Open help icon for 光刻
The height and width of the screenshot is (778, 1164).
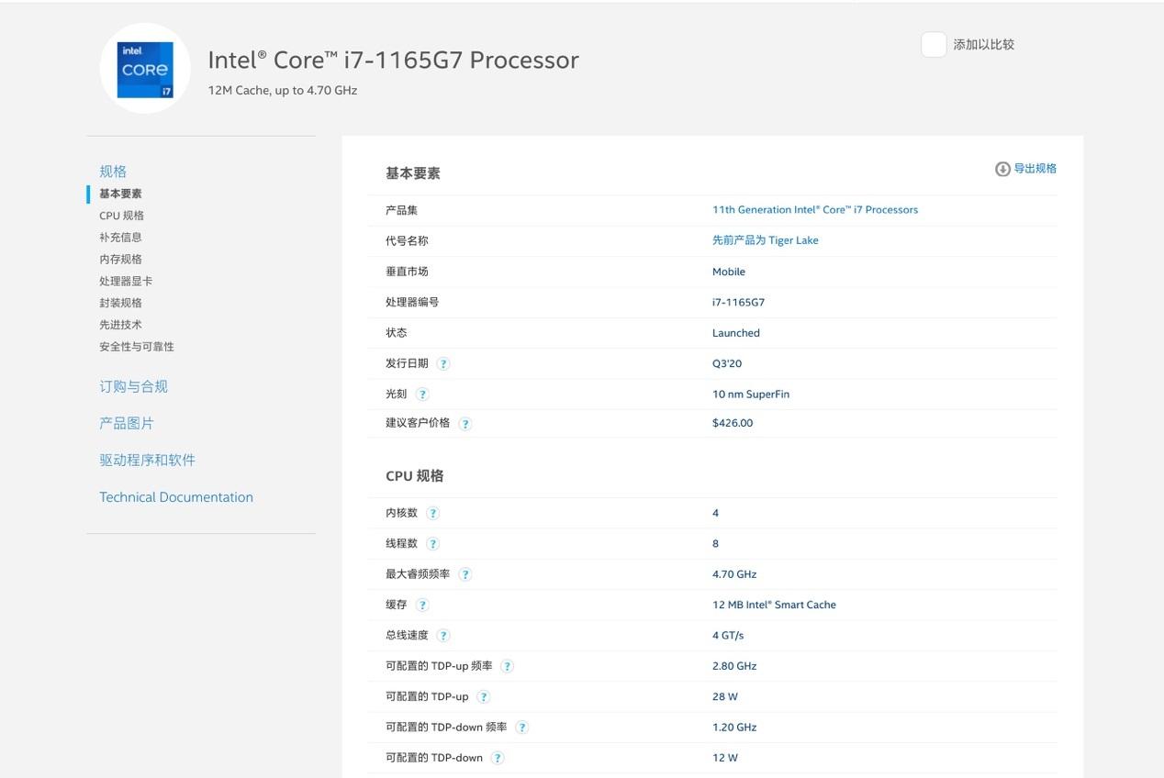tap(422, 395)
